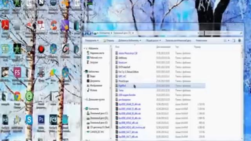The height and width of the screenshot is (141, 251).
Task: Collapse the Компьютер sidebar group
Action: point(84,109)
